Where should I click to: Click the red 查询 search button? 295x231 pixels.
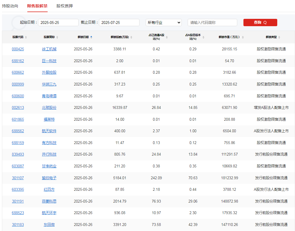pyautogui.click(x=260, y=23)
